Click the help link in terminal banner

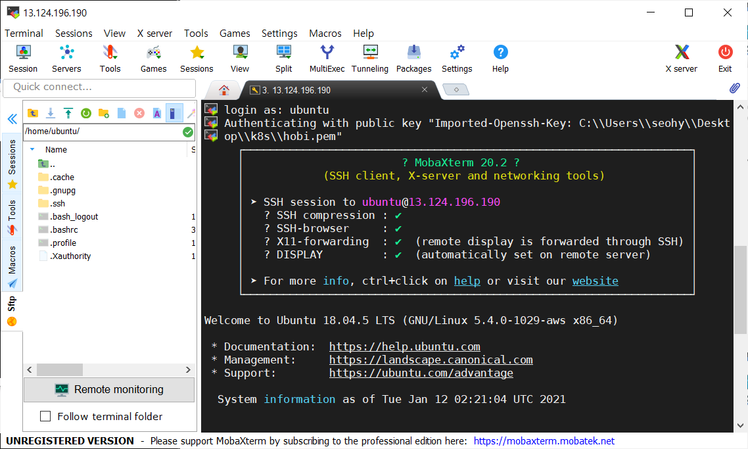click(x=467, y=281)
